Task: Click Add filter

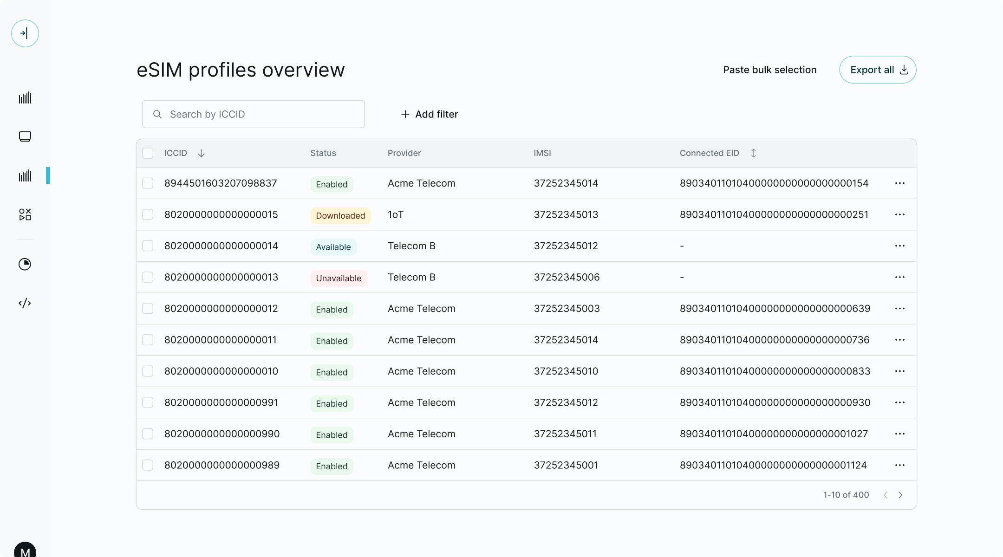Action: tap(430, 114)
